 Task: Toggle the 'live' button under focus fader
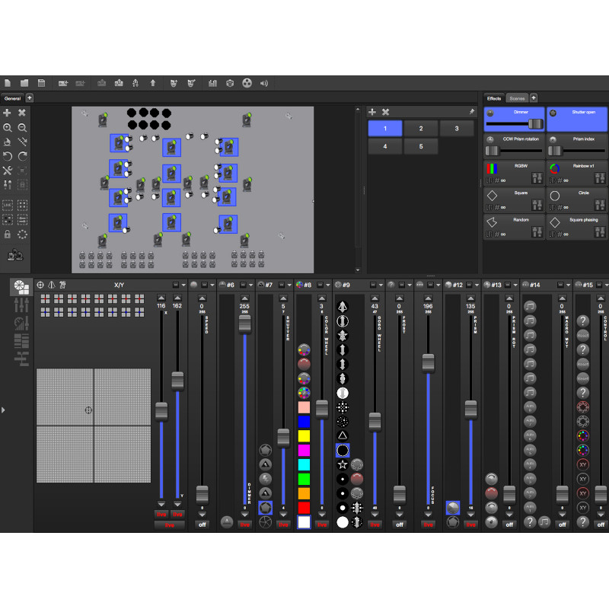(428, 525)
